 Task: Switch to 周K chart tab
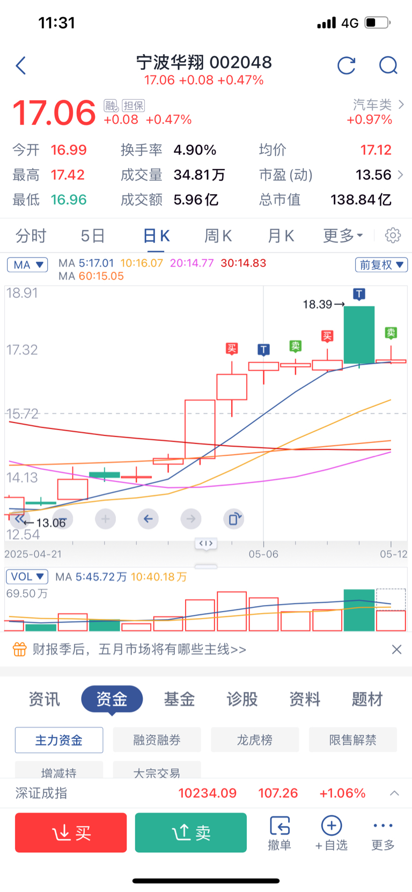(x=218, y=235)
